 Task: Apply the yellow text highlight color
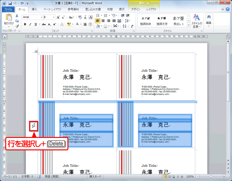[x=69, y=24]
